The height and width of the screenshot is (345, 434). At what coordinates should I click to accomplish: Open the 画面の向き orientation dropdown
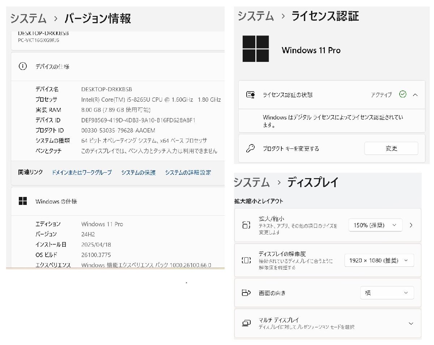(387, 293)
